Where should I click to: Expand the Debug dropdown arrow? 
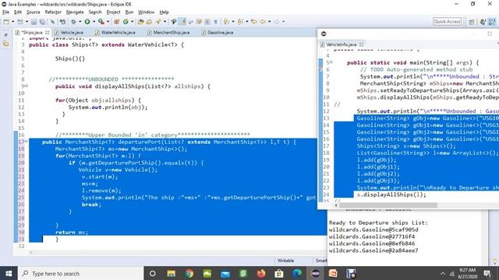[80, 22]
